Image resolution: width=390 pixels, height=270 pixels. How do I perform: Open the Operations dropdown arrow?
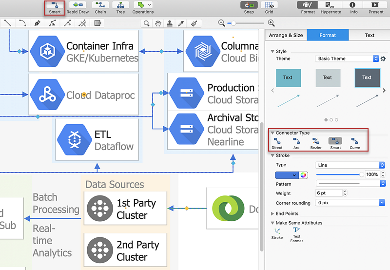149,5
